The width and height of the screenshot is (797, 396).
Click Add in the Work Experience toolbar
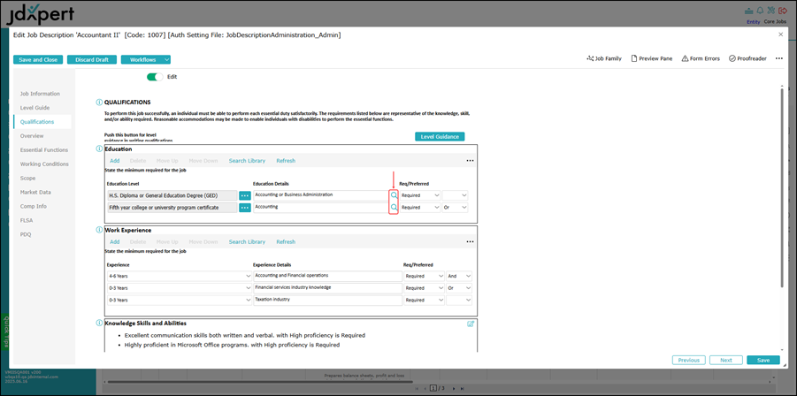(115, 242)
